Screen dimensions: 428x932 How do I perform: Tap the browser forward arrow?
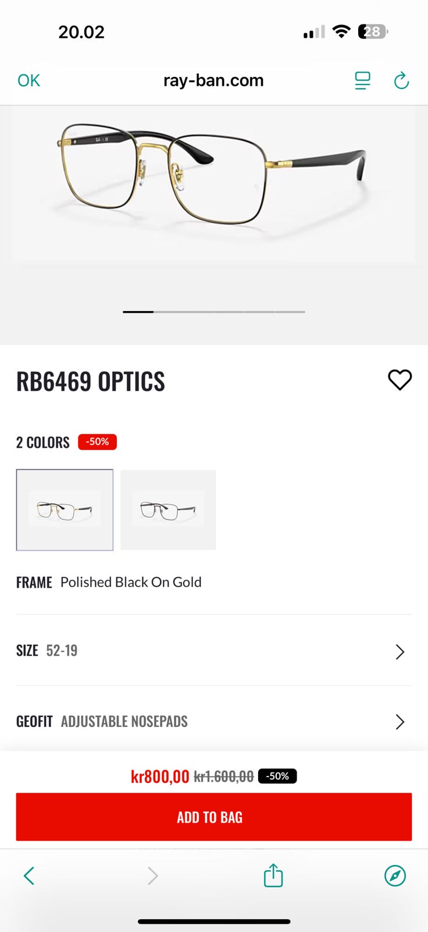(x=152, y=875)
